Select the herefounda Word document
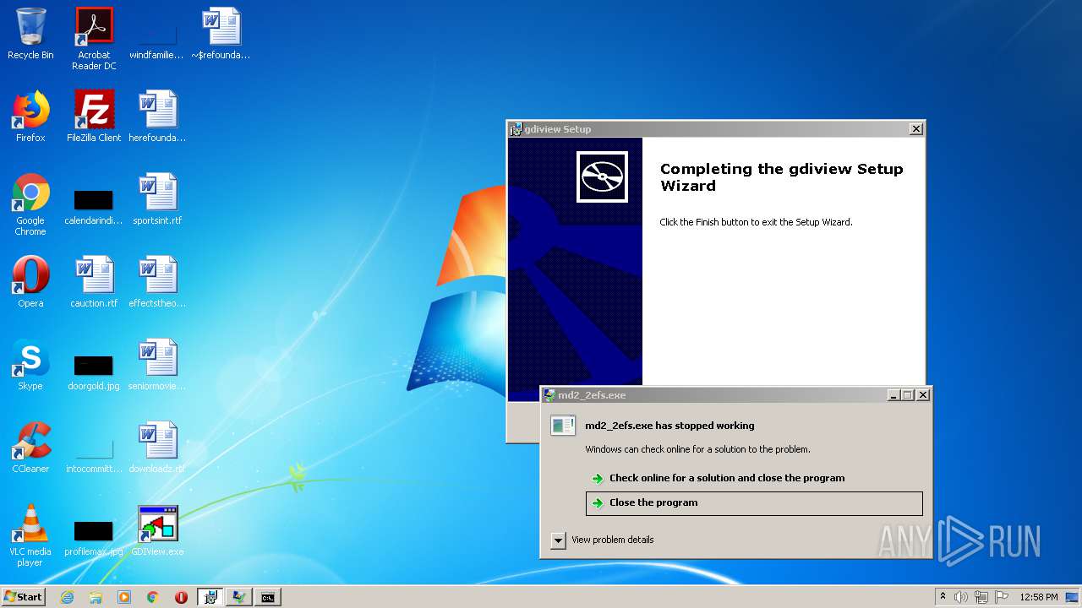 [x=157, y=117]
